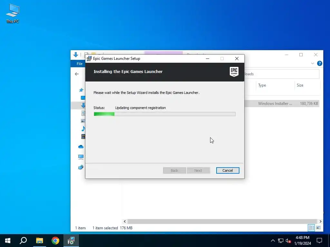Click muted volume speaker tray icon

point(288,241)
